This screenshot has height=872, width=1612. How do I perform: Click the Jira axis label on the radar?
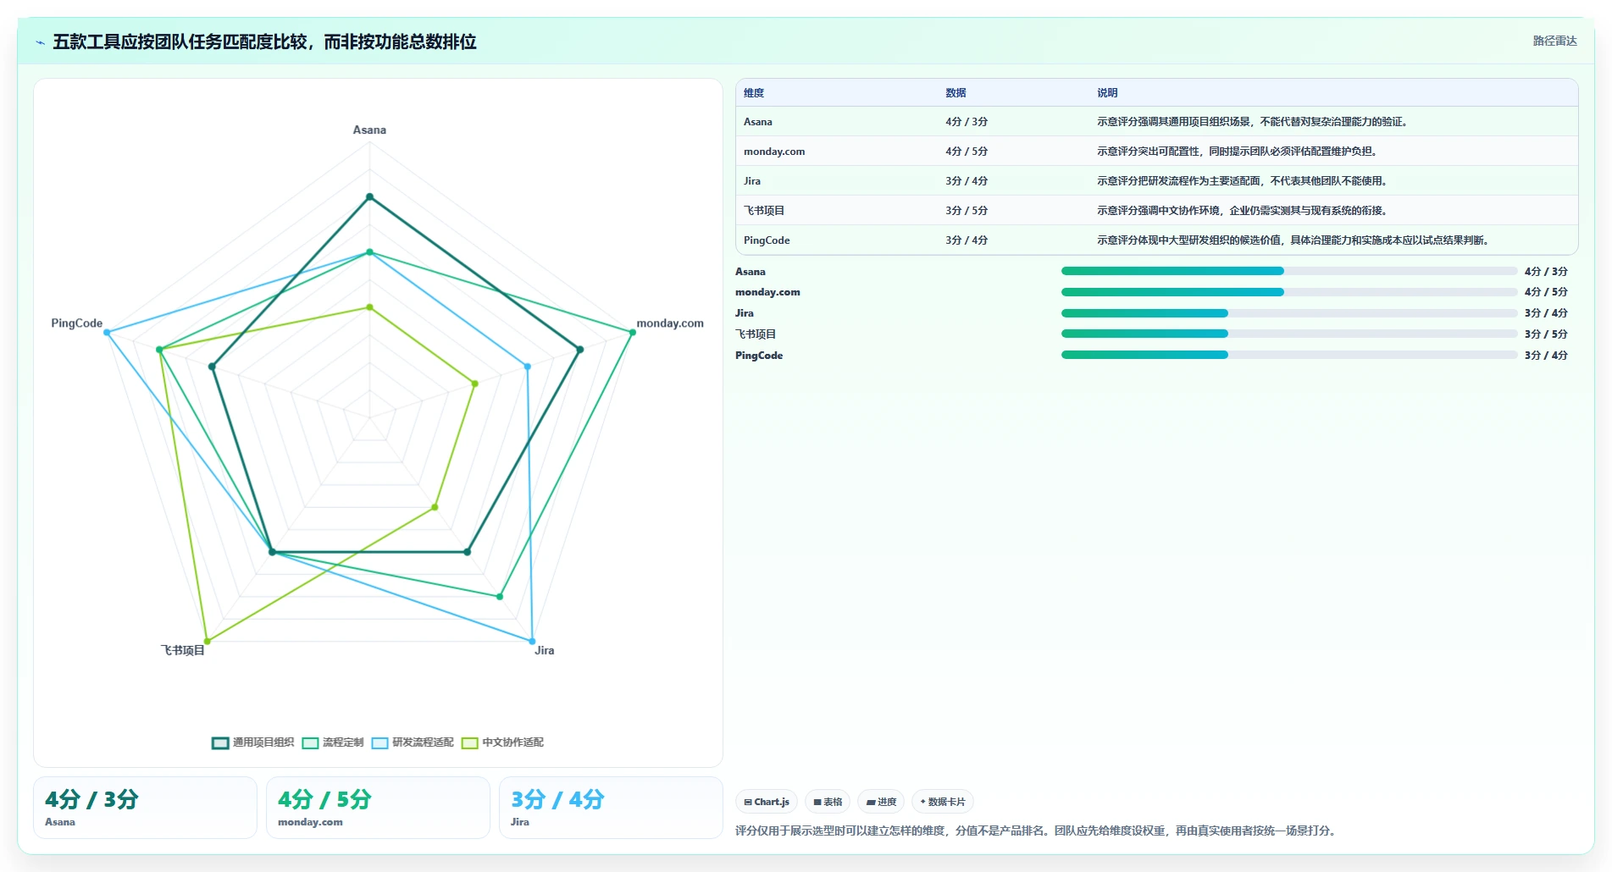pos(544,650)
